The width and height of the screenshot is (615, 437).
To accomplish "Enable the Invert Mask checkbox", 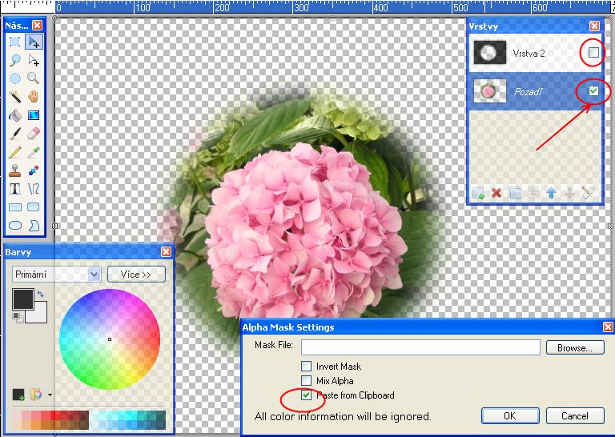I will (306, 367).
